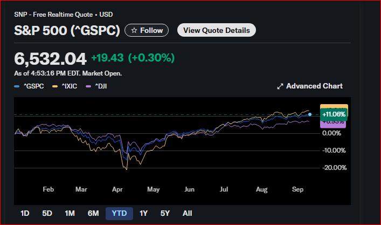
Task: Click the Apr label on the time axis
Action: click(x=117, y=189)
